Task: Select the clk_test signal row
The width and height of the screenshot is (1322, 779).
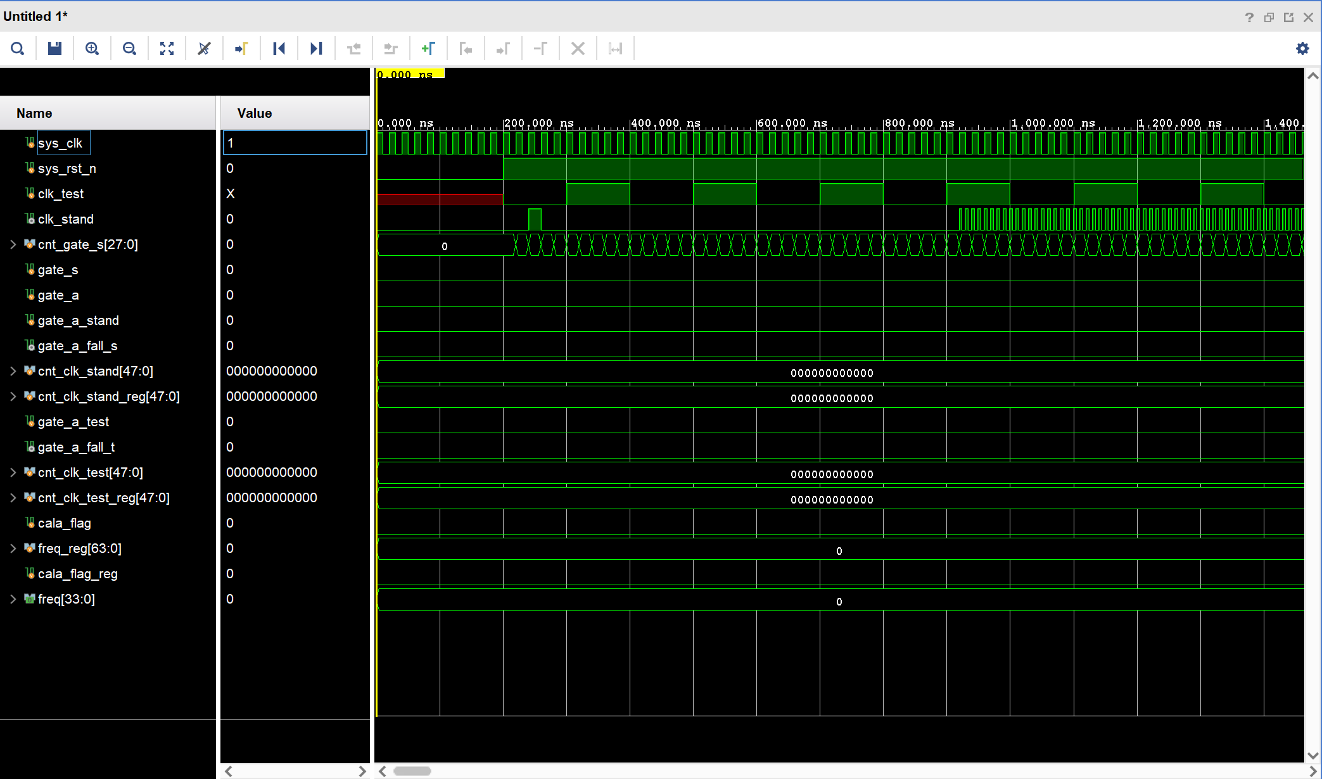Action: pos(61,194)
